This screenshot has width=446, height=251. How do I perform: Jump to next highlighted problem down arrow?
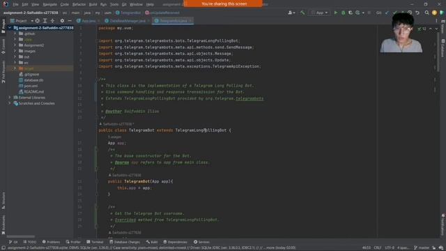pos(436,29)
